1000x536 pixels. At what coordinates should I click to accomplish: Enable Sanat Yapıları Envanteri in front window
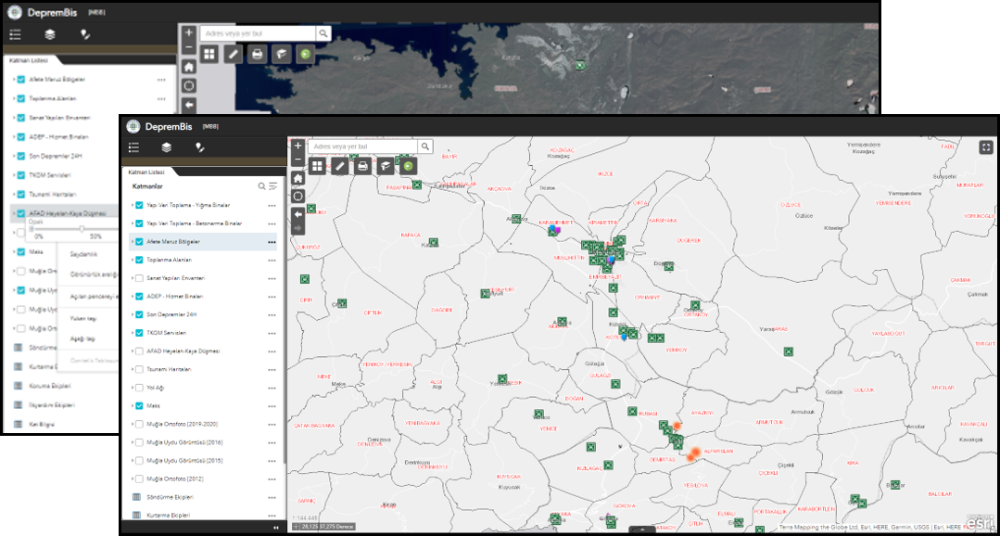pos(138,279)
